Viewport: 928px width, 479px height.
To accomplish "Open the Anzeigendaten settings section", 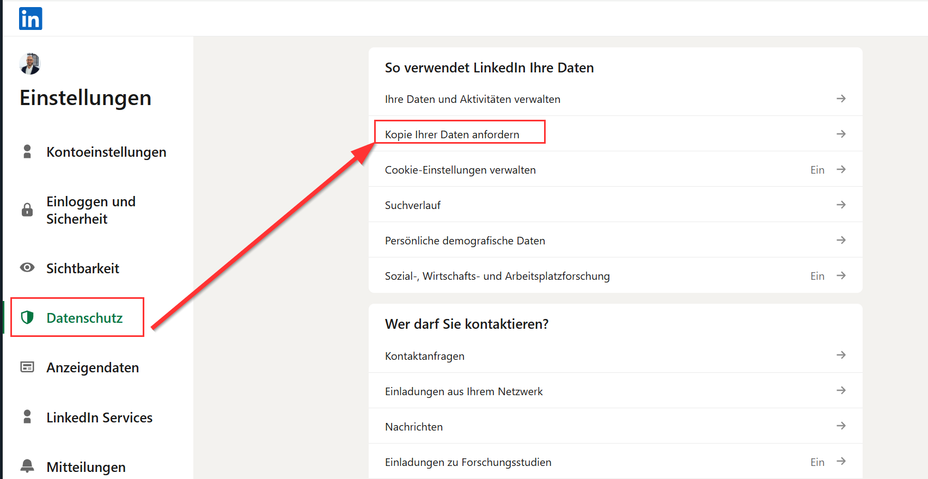I will point(93,367).
